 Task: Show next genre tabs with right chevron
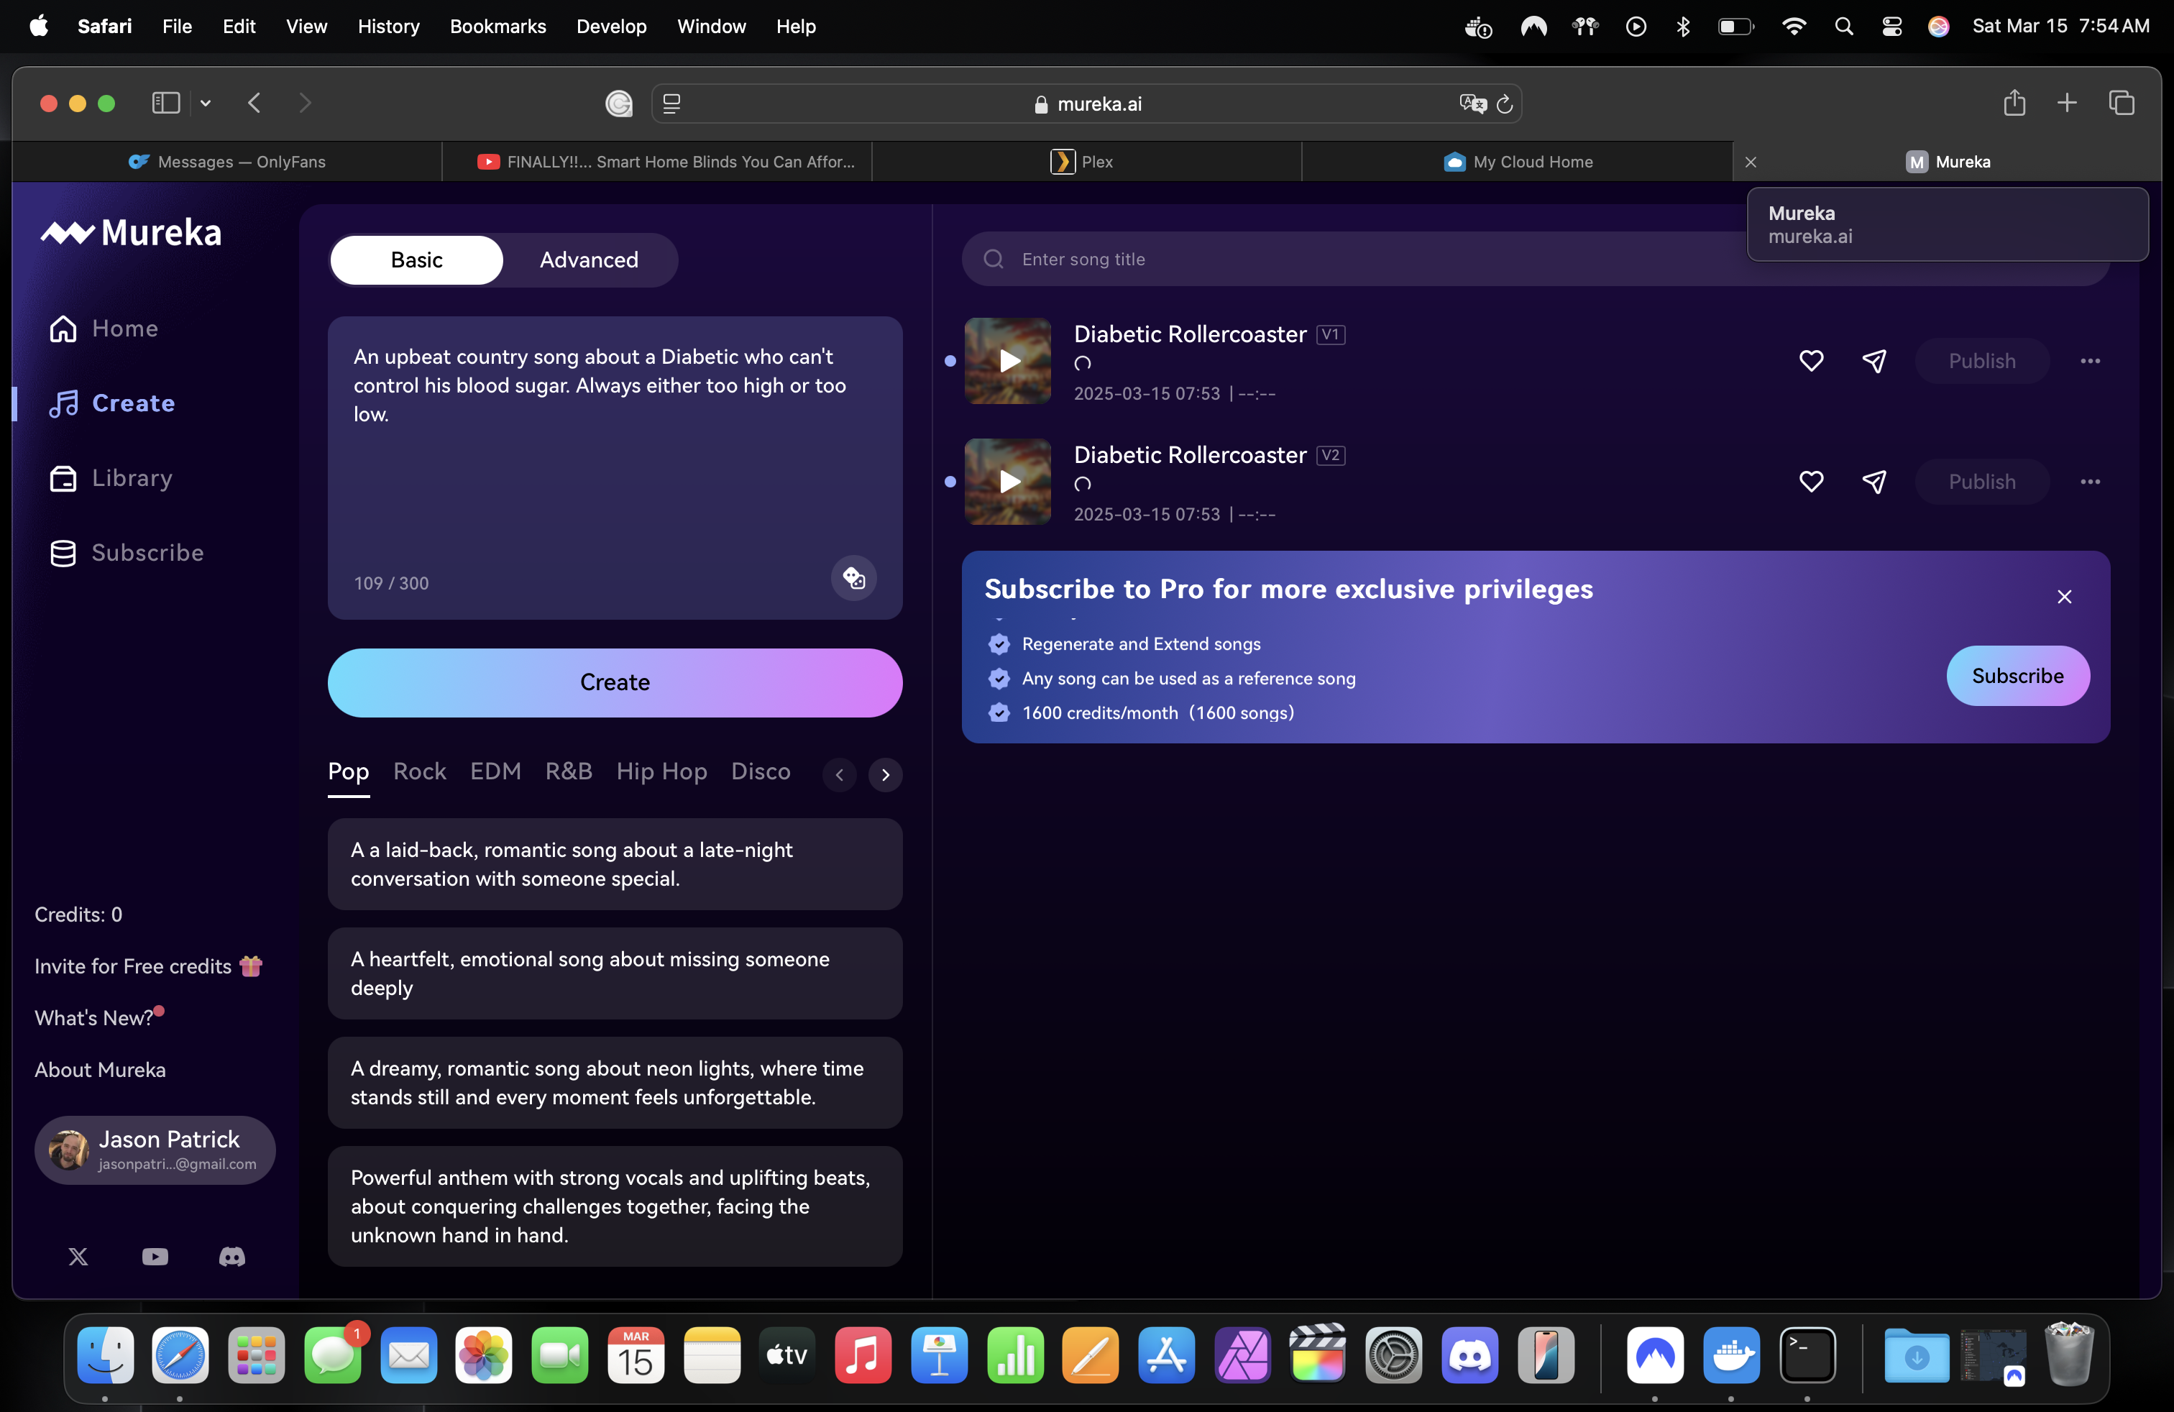pos(885,774)
